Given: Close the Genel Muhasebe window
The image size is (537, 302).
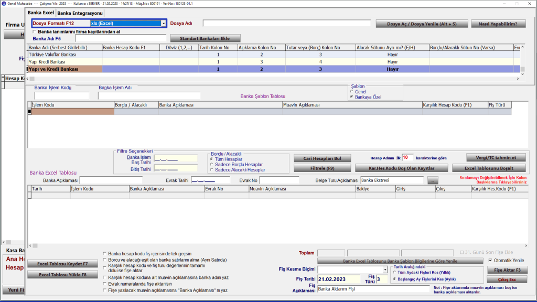Looking at the screenshot, I should (x=530, y=4).
